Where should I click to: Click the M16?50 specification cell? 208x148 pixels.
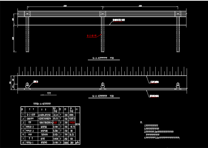pyautogui.click(x=44, y=127)
